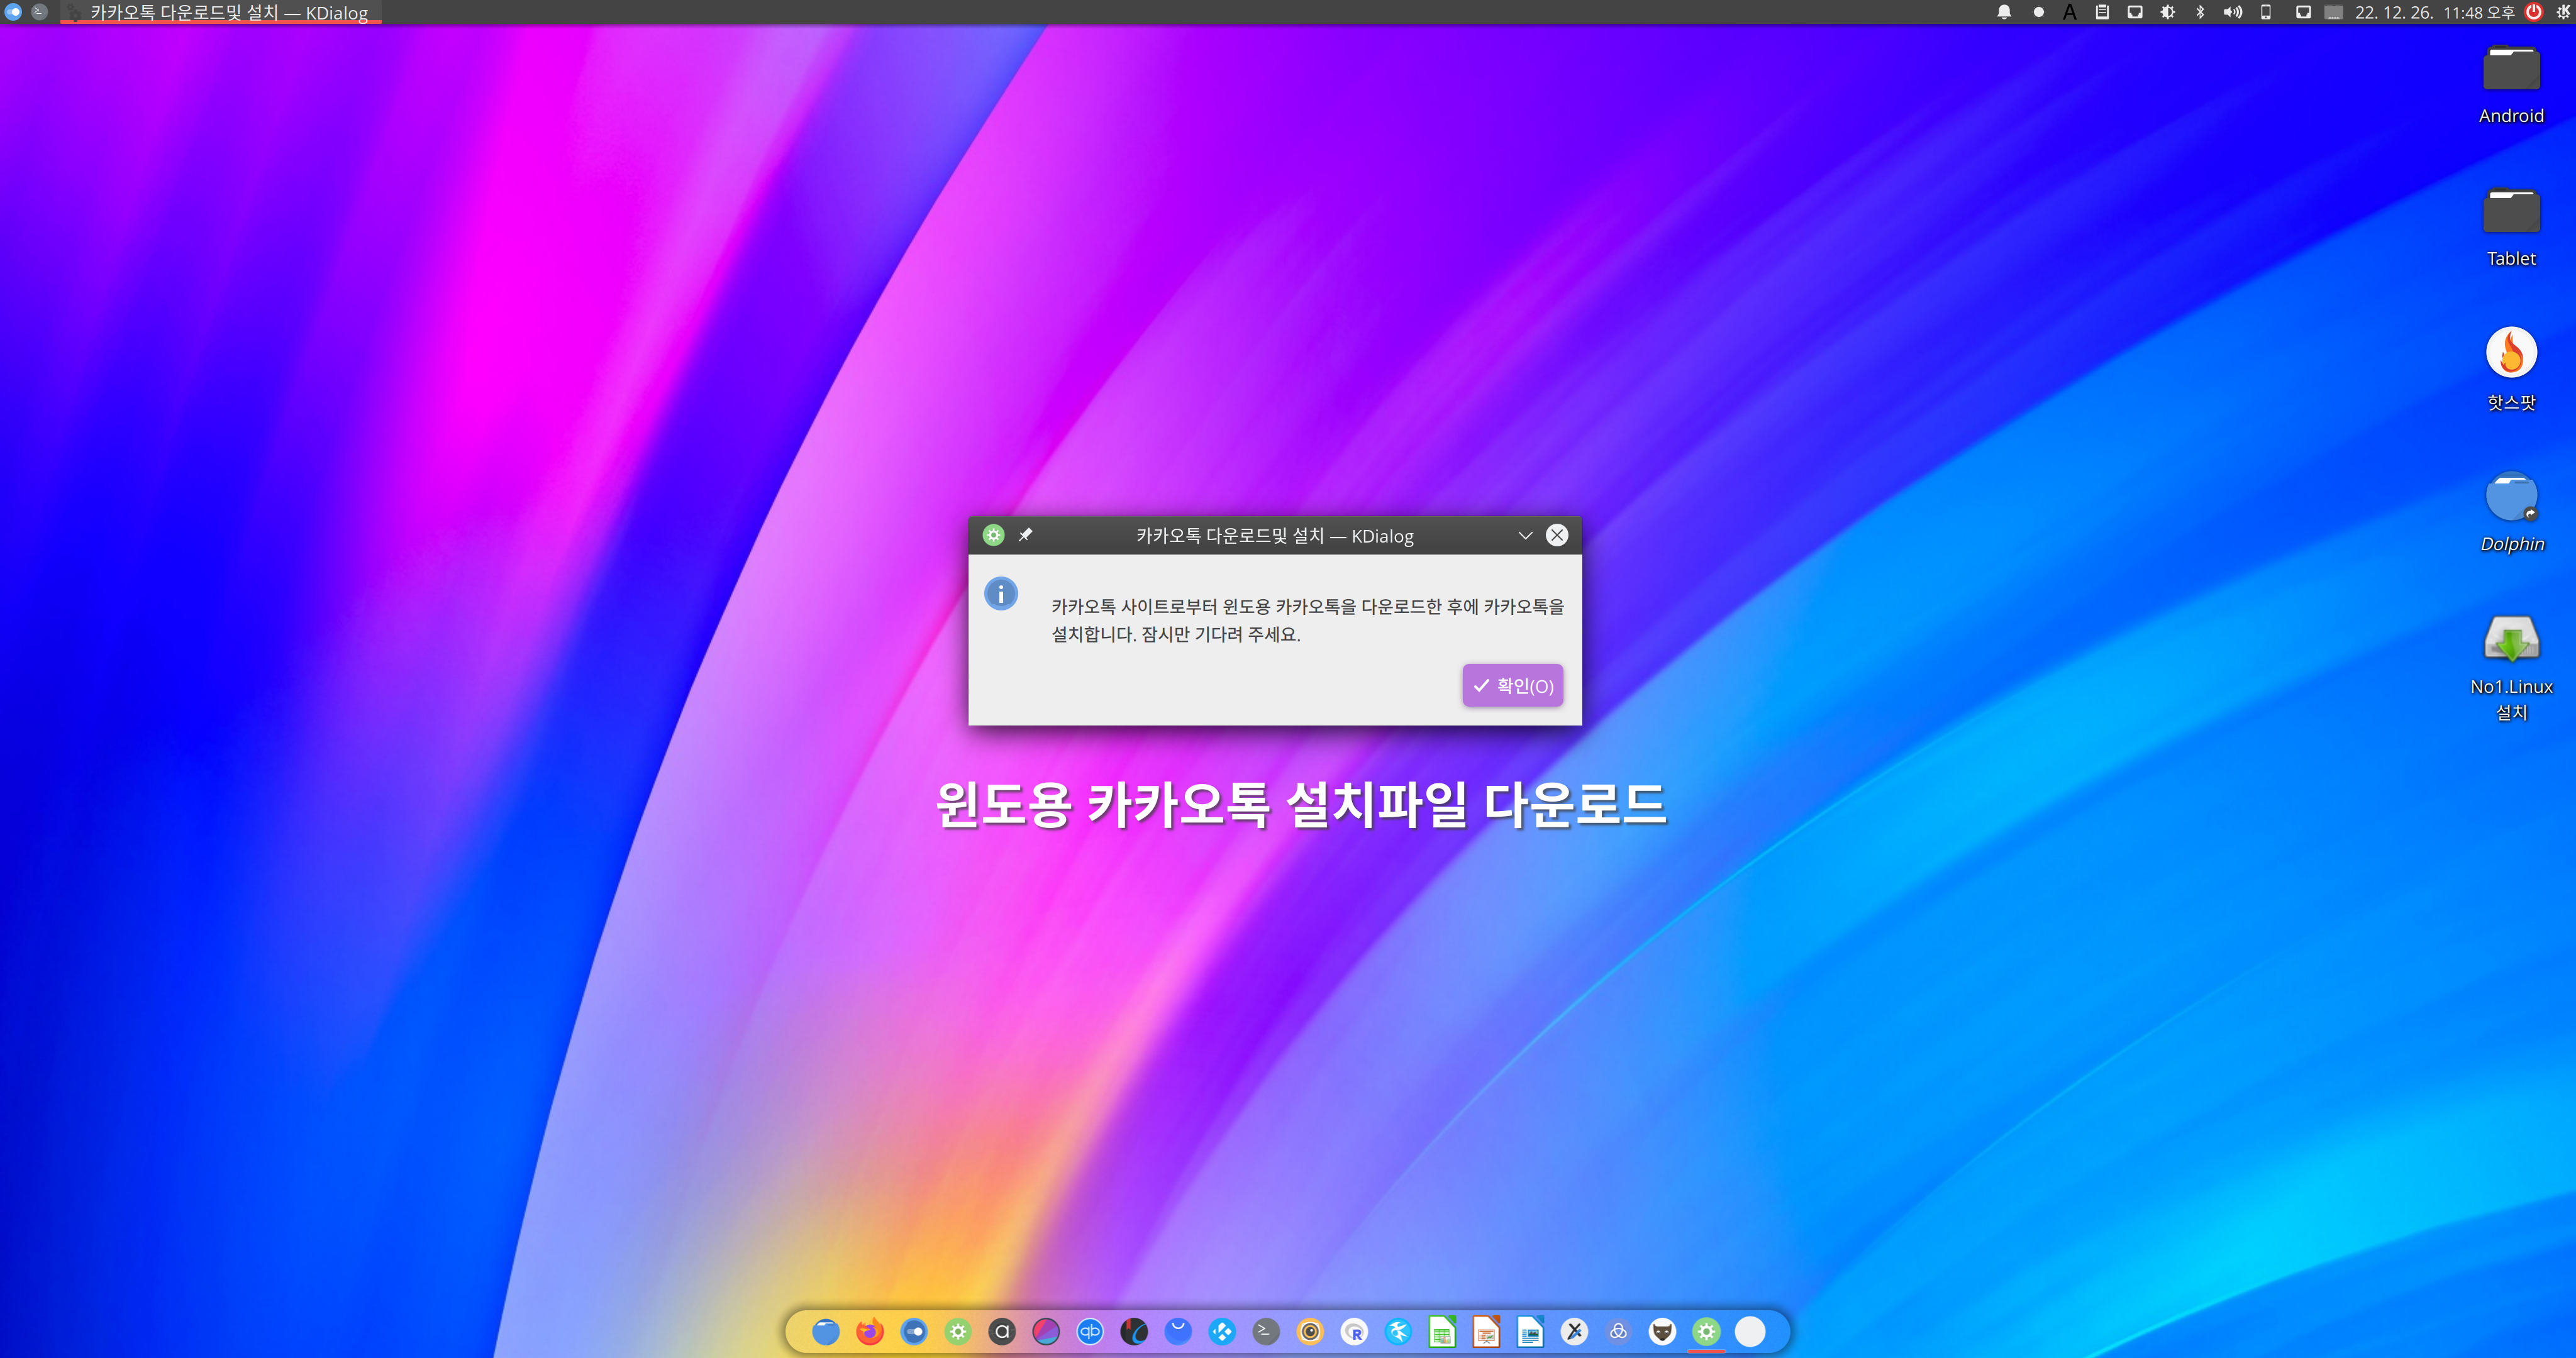Pin the KDialog window with pushpin icon
2576x1358 pixels.
pos(1025,535)
